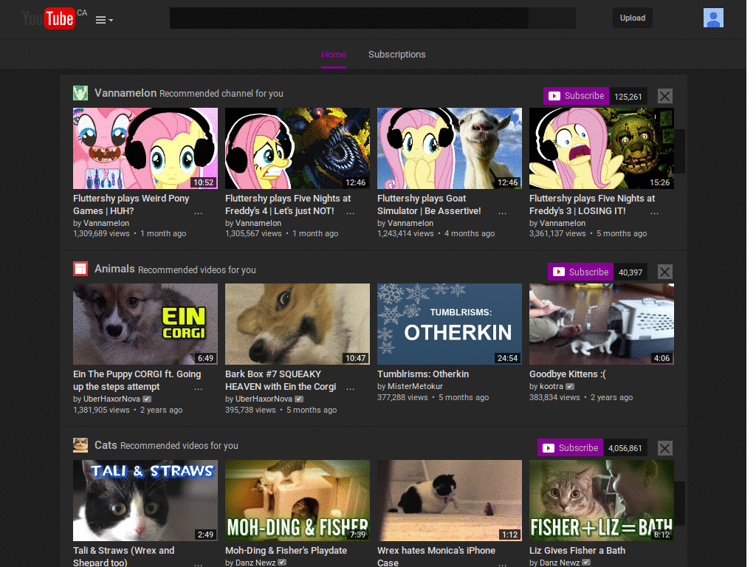
Task: Open the Cats channel icon
Action: click(x=80, y=445)
